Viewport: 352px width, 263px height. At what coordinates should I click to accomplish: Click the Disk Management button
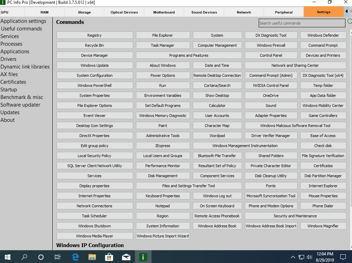(163, 176)
